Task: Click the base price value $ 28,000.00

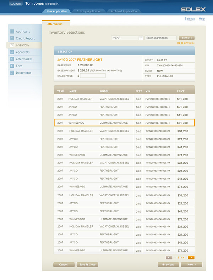Action: [x=86, y=65]
